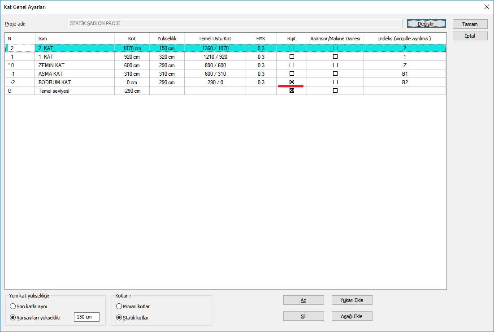This screenshot has height=332, width=494.
Task: Select the Mimari kotlar radio button
Action: [x=119, y=306]
